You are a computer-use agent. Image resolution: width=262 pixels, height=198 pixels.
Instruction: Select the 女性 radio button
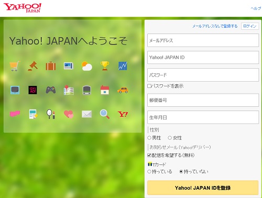tap(170, 138)
